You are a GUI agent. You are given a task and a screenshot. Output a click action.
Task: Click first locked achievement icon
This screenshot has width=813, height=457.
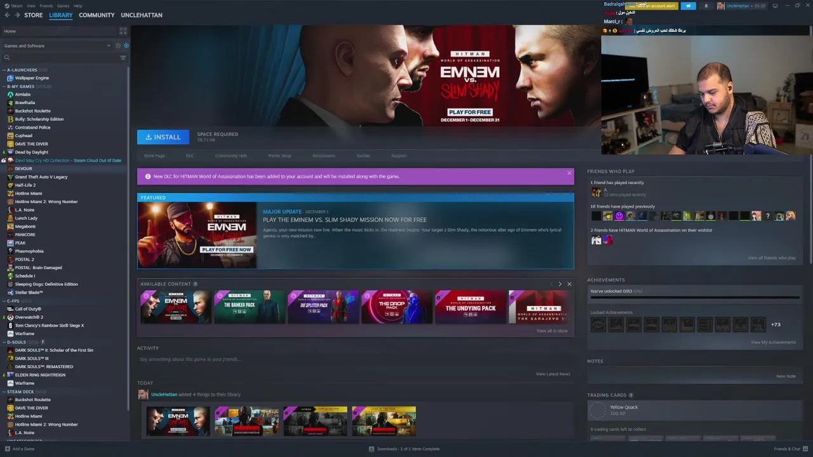pyautogui.click(x=598, y=324)
